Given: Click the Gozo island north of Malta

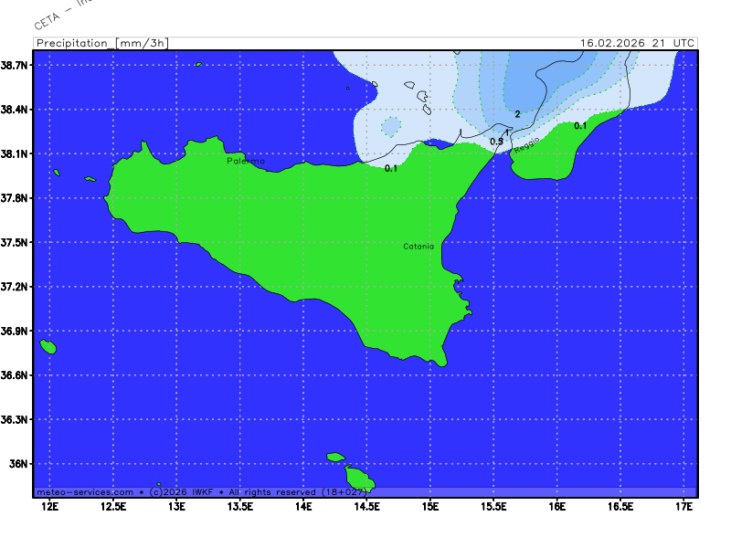Looking at the screenshot, I should 336,457.
